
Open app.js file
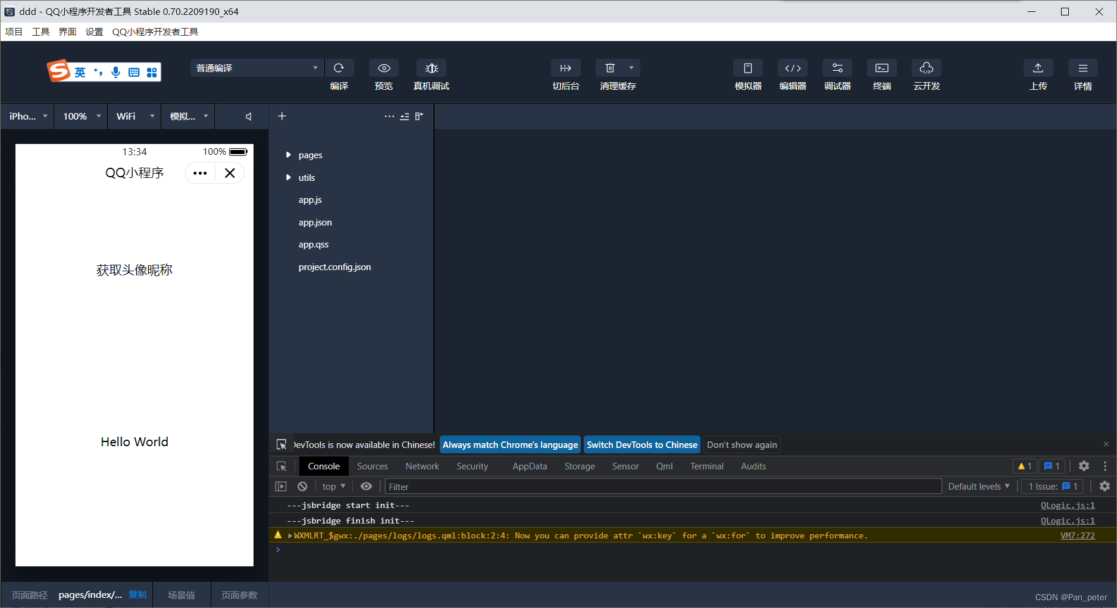click(310, 200)
